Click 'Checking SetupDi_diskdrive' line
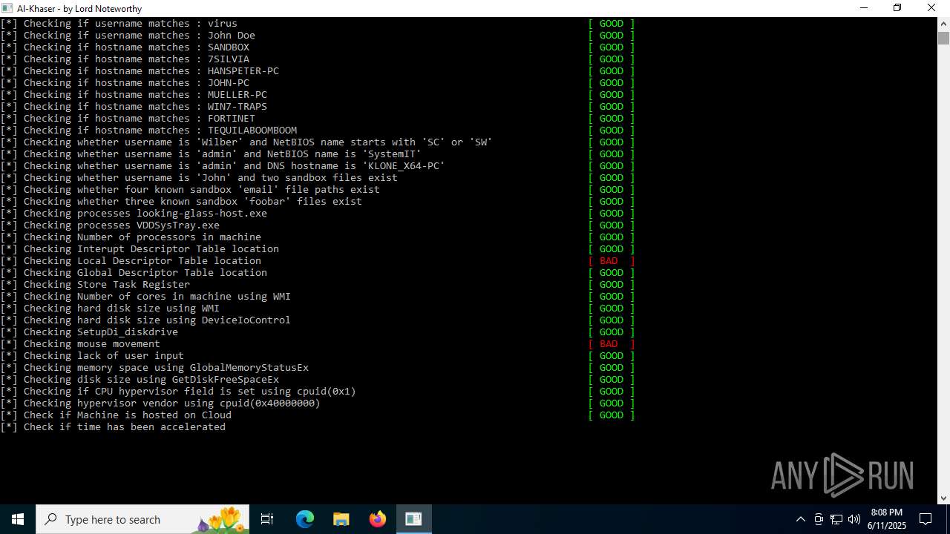Viewport: 950px width, 534px height. 89,332
